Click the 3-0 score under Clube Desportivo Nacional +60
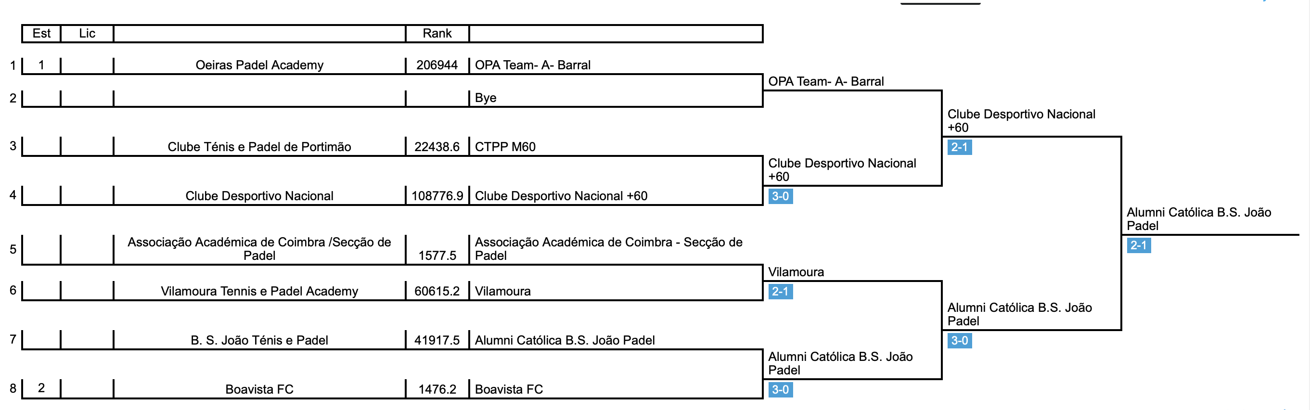Screen dimensions: 1310x410 (x=780, y=196)
